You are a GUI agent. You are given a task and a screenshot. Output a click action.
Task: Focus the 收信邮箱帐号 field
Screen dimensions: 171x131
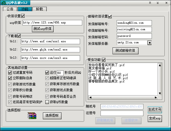point(134,29)
